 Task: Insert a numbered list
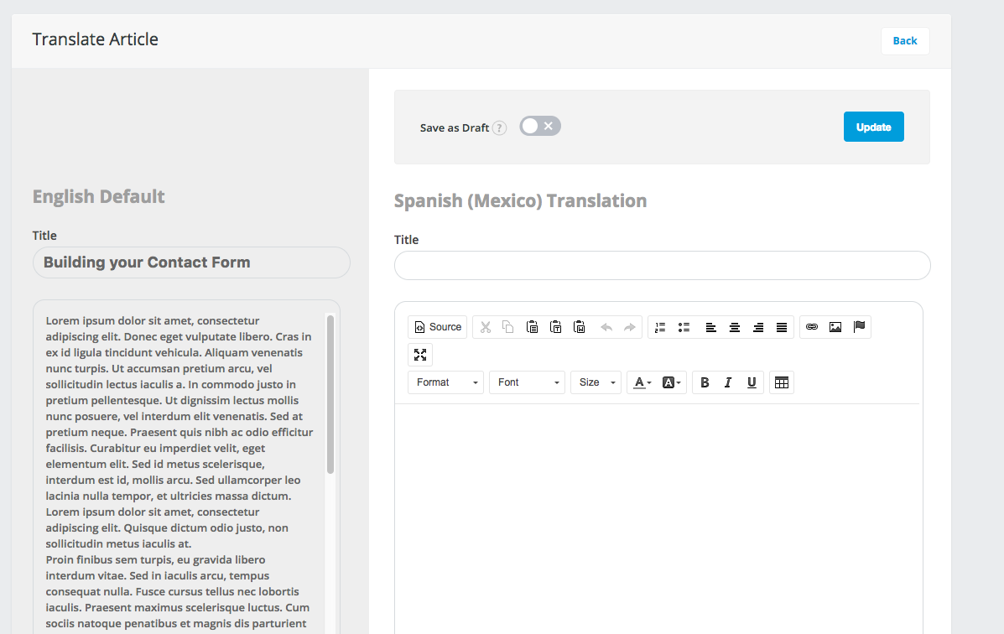click(x=660, y=327)
